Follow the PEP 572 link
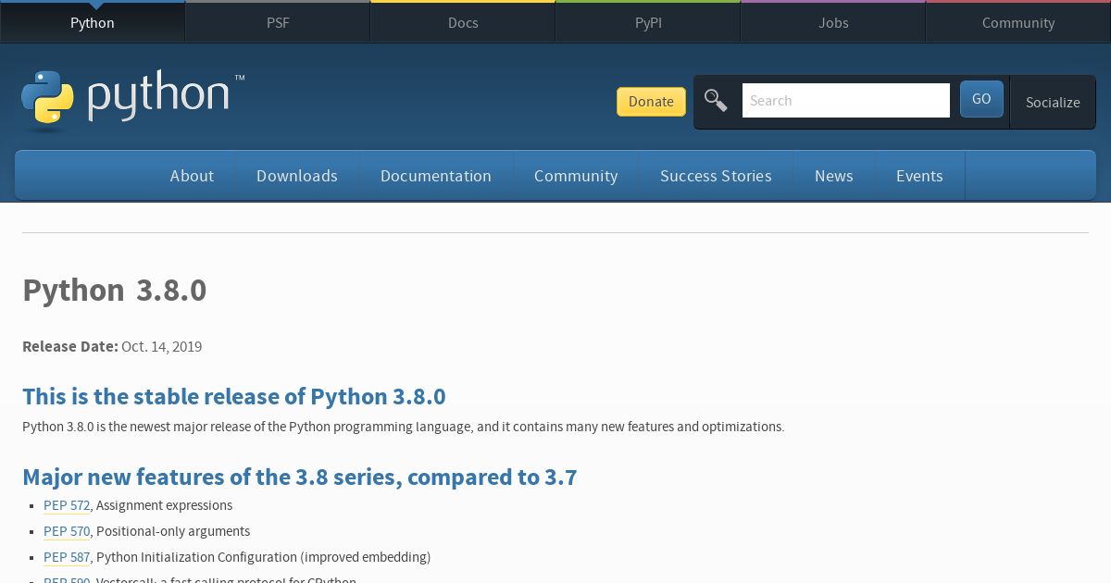Viewport: 1111px width, 583px height. point(67,505)
